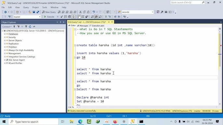Click the Cut scissors icon
223x125 pixels.
point(80,12)
